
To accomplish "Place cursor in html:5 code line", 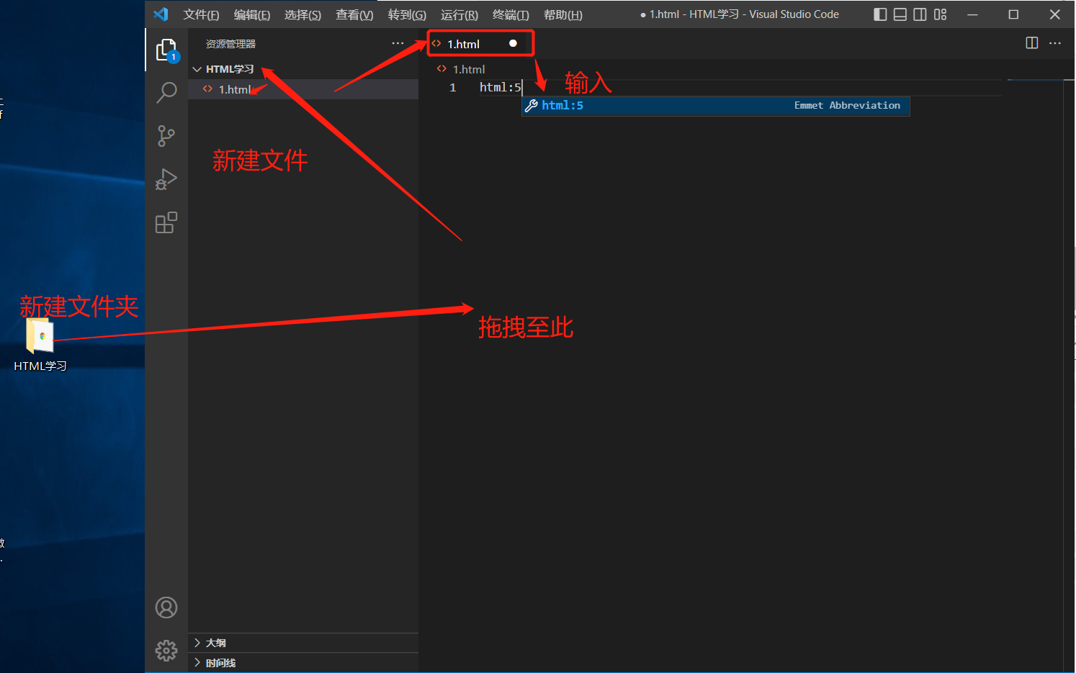I will point(500,88).
